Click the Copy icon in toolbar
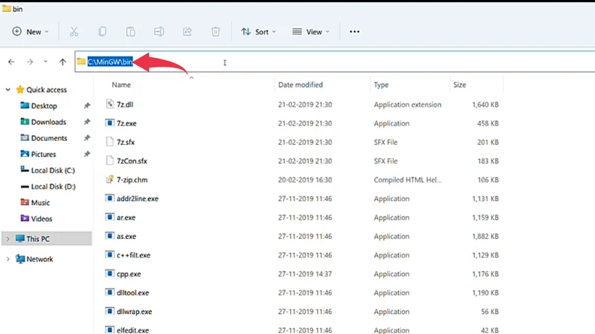The width and height of the screenshot is (595, 334). click(102, 32)
